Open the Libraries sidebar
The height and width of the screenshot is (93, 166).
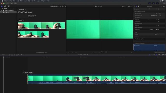[2, 6]
